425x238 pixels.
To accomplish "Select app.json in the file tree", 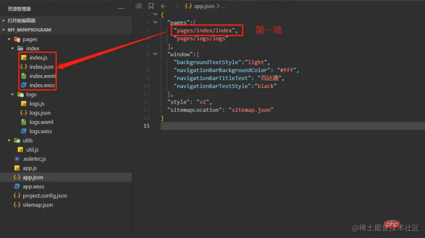I will [33, 177].
